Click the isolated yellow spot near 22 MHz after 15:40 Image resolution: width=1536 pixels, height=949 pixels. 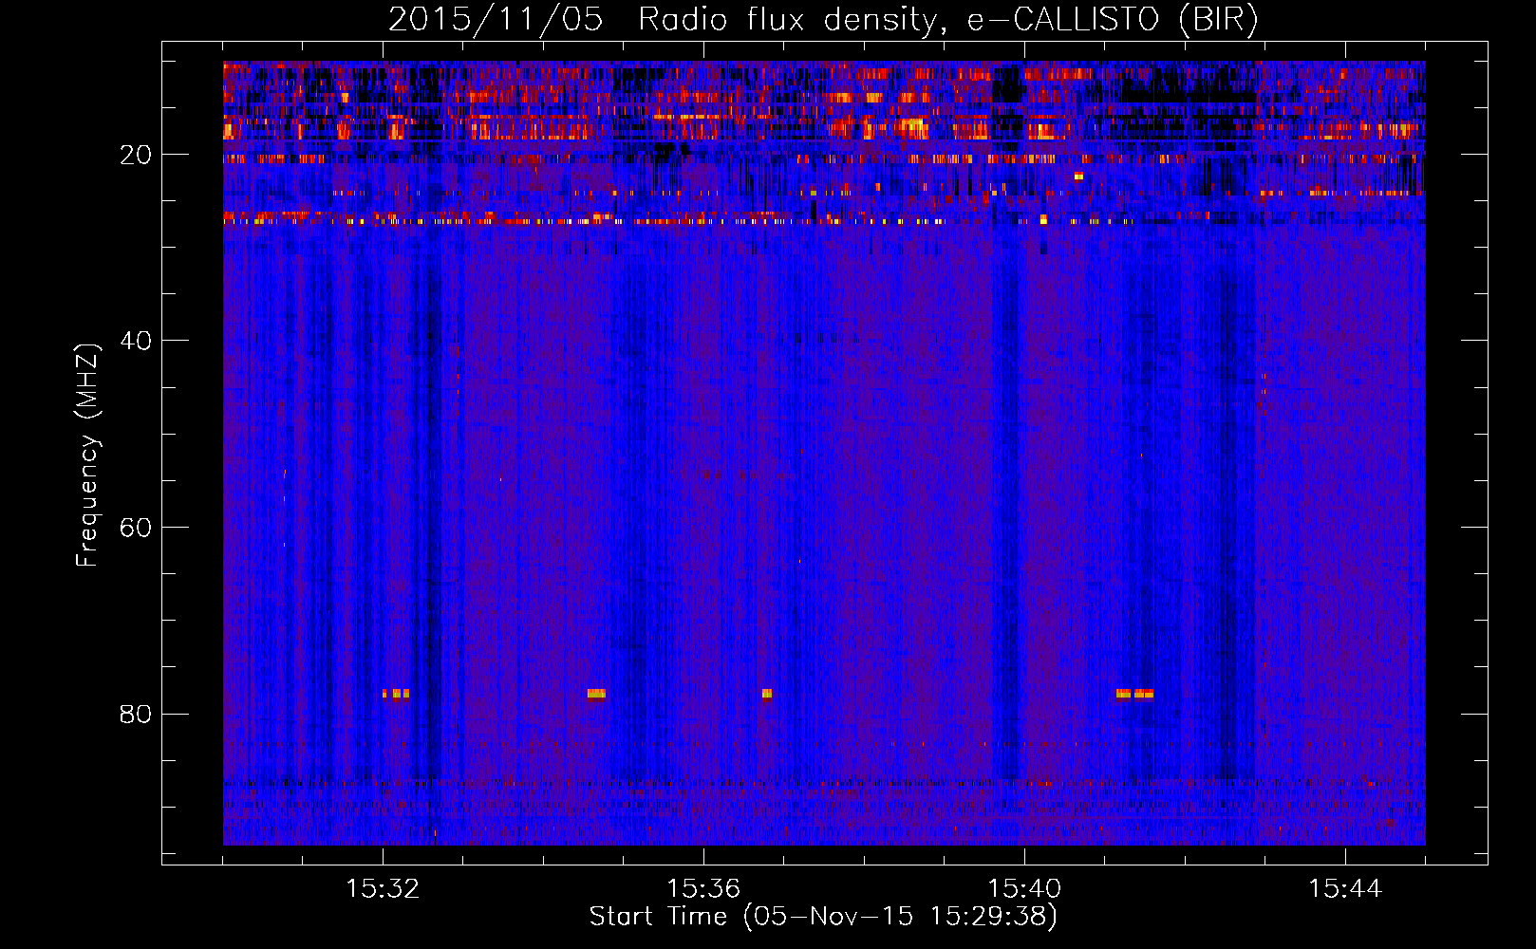[1078, 177]
